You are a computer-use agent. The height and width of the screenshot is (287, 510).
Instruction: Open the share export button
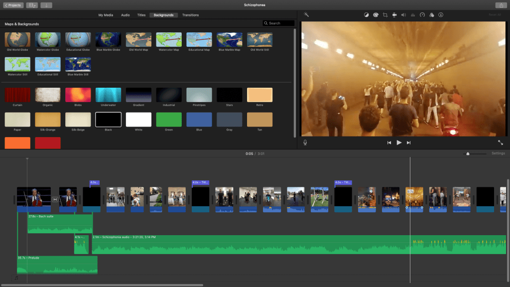click(x=500, y=5)
